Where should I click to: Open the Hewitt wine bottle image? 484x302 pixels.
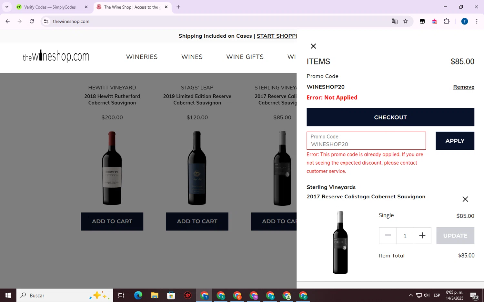pos(112,168)
